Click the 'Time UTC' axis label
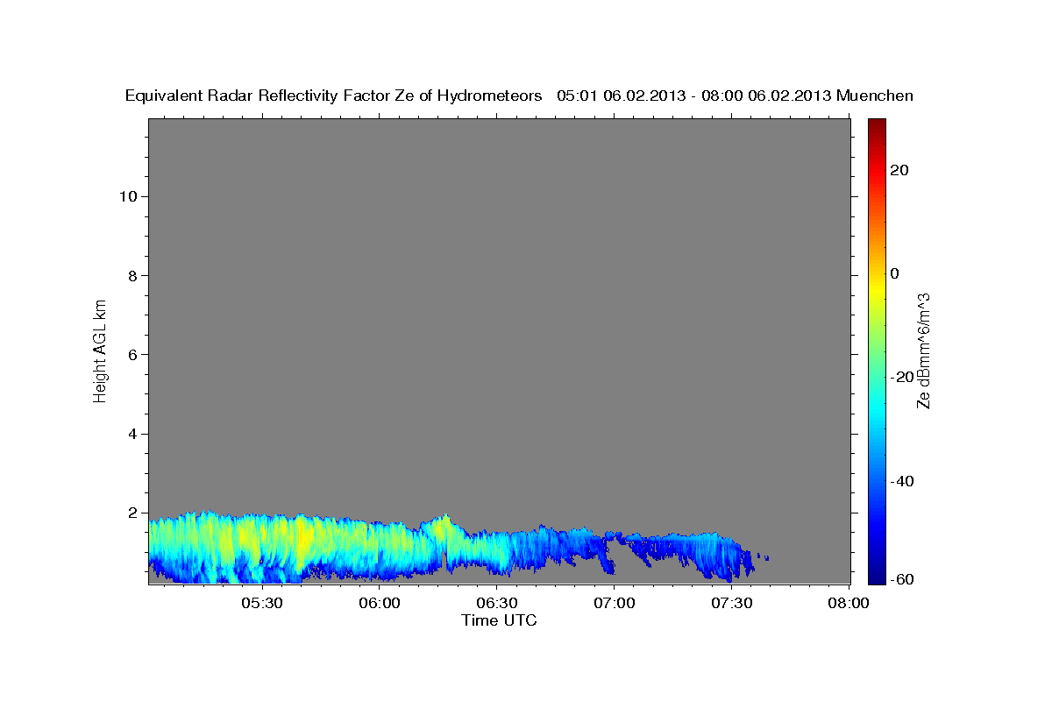The image size is (1052, 701). (499, 620)
